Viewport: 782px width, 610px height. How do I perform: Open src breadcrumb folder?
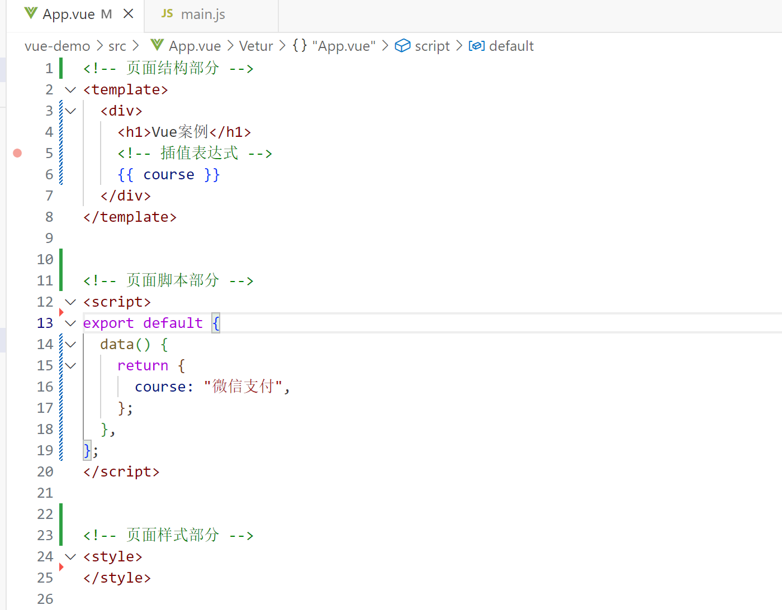(x=117, y=46)
